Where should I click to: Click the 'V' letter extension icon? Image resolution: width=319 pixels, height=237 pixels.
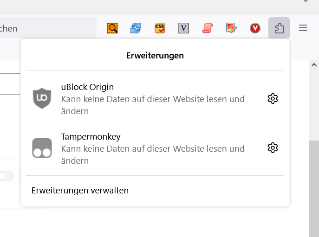click(184, 28)
